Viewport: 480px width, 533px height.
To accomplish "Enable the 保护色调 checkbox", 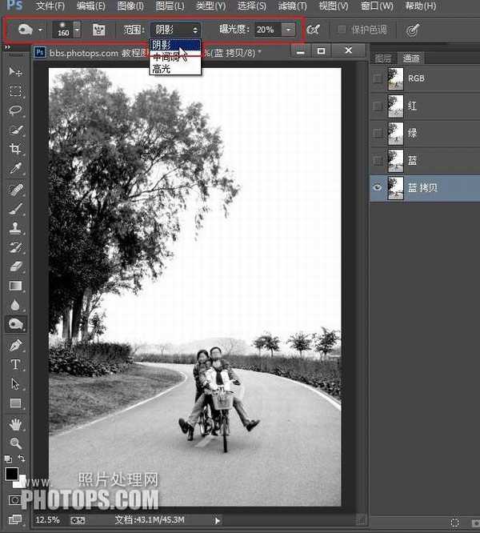I will tap(344, 30).
